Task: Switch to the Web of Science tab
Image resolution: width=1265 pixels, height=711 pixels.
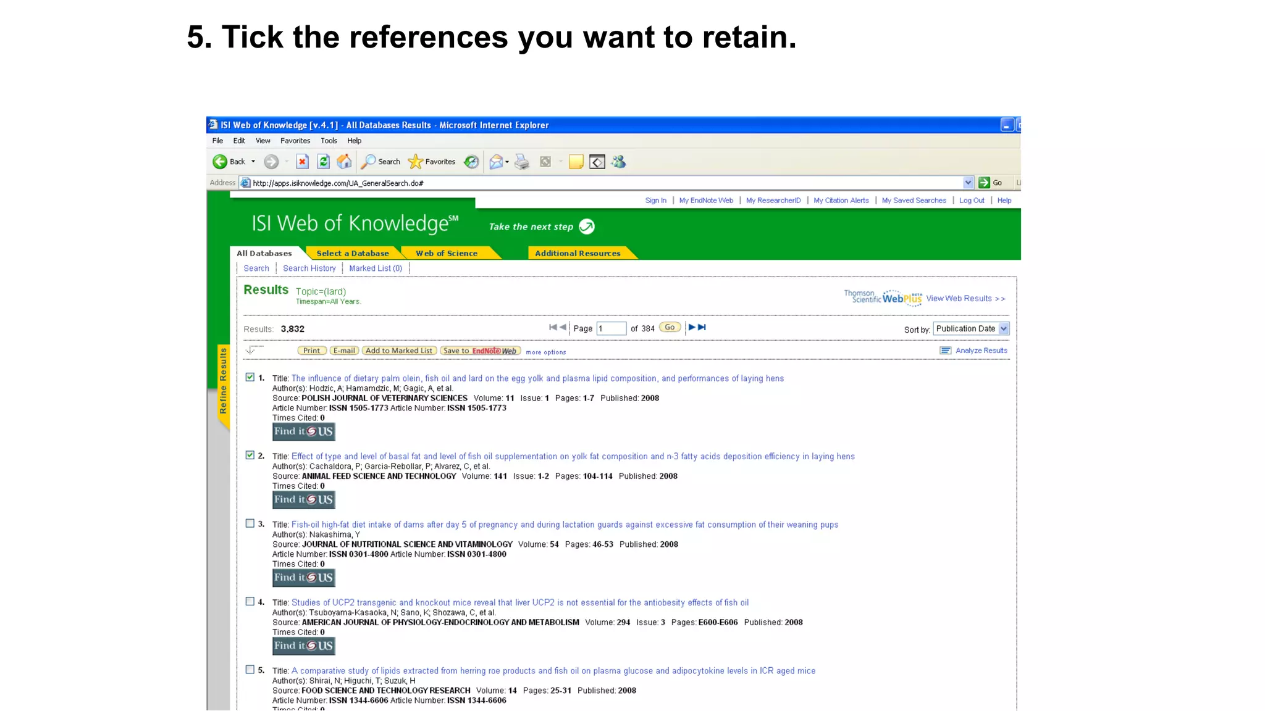Action: (447, 254)
